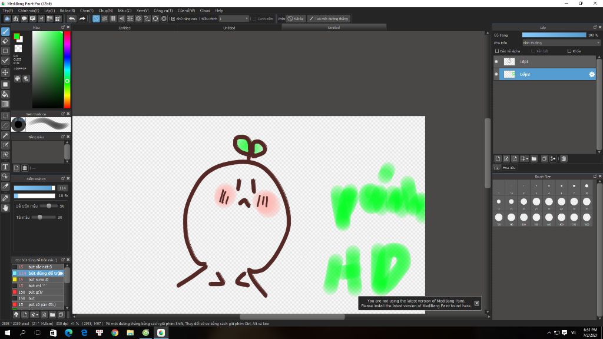Undock the brush control panel
Viewport: 603px width, 339px height.
click(63, 178)
